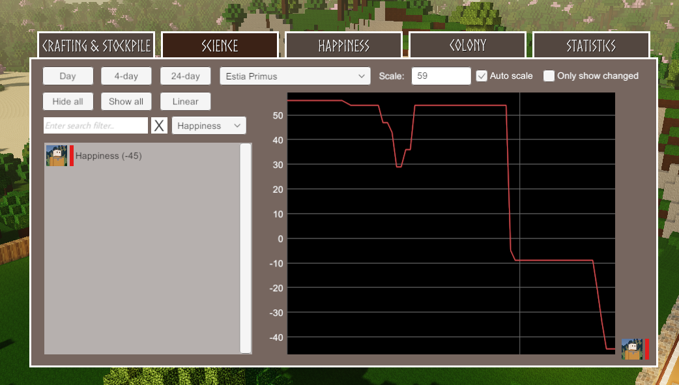The width and height of the screenshot is (679, 385).
Task: Click the Scale value field
Action: pyautogui.click(x=441, y=76)
